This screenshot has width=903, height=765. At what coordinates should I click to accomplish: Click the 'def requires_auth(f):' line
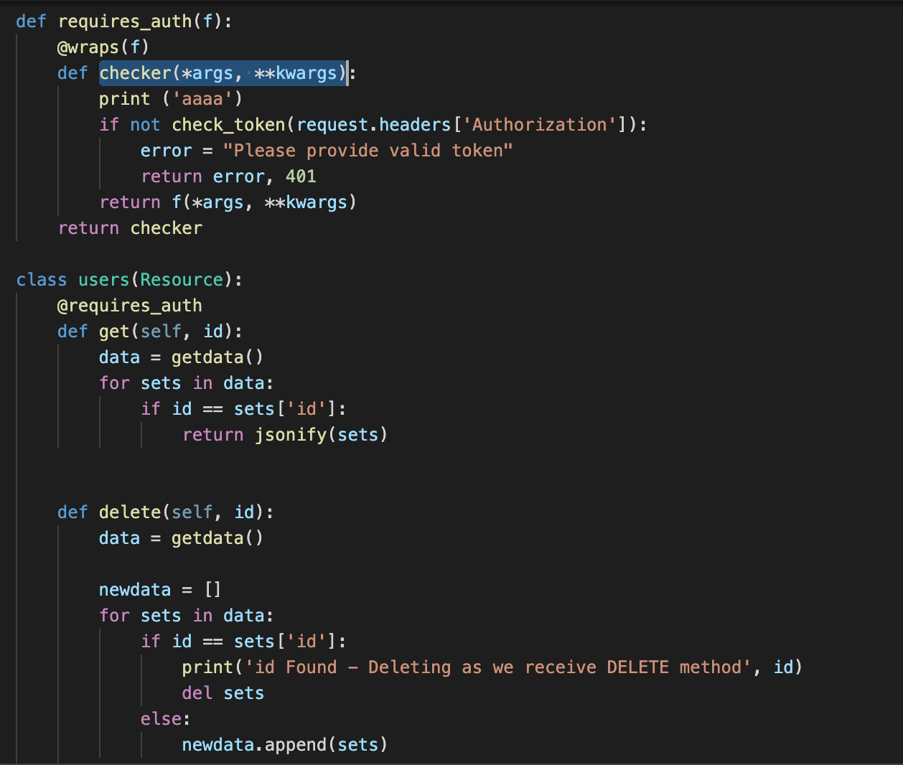pyautogui.click(x=124, y=22)
